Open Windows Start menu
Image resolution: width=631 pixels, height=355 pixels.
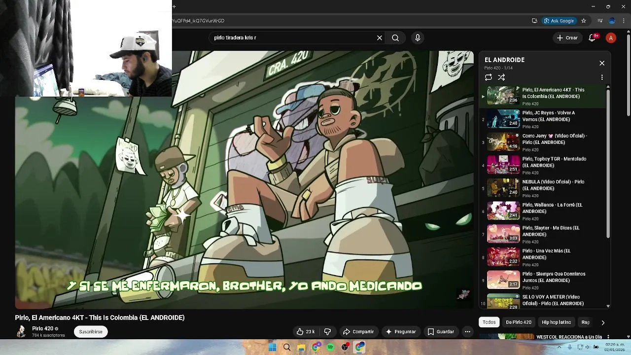click(x=272, y=347)
